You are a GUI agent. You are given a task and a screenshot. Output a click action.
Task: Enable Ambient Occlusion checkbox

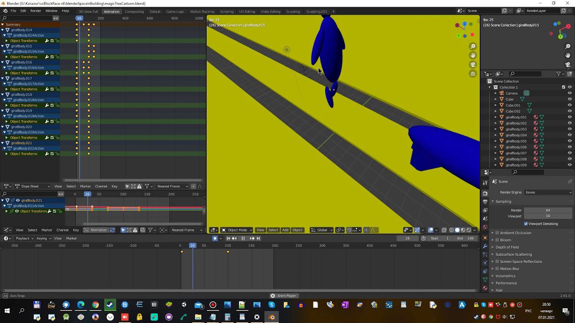(x=497, y=233)
